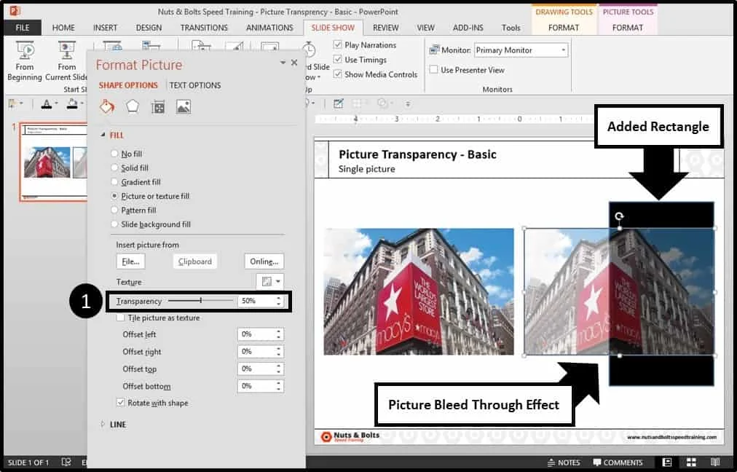Open Picture tab icon in Format pane
Viewport: 737px width, 472px height.
click(x=184, y=107)
